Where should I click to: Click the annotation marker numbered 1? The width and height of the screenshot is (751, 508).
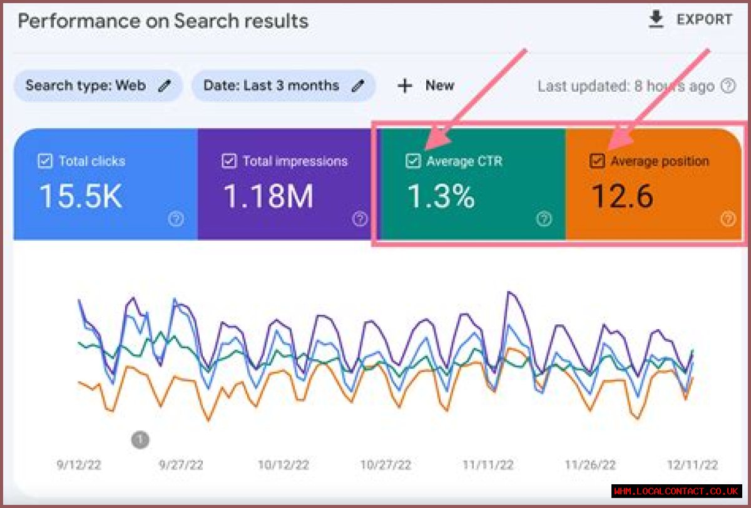[x=140, y=440]
